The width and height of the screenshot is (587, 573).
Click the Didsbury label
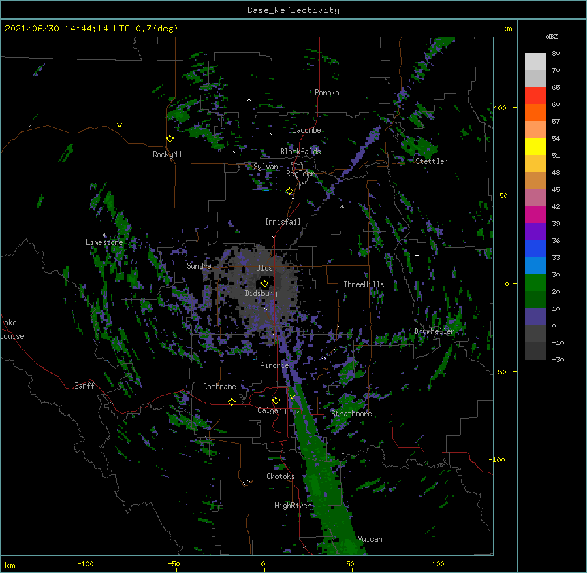(x=261, y=293)
